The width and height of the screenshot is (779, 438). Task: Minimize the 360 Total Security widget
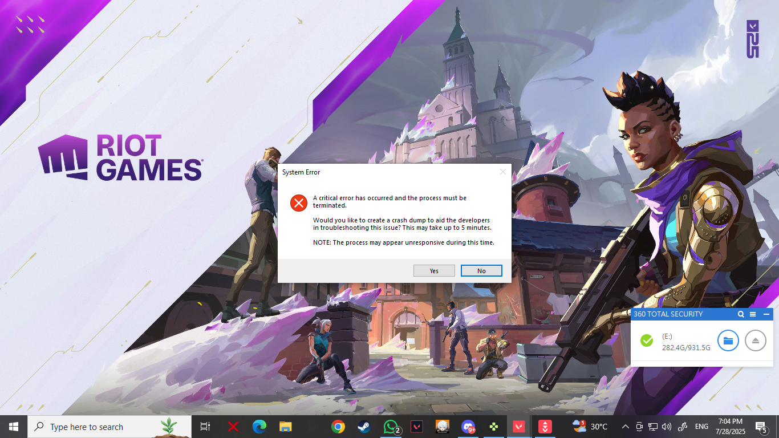[x=766, y=314]
